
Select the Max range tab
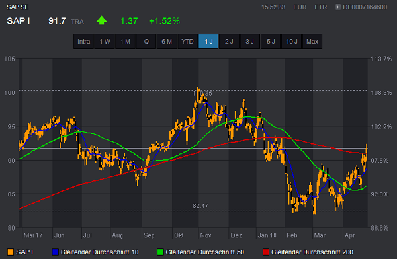coord(312,41)
